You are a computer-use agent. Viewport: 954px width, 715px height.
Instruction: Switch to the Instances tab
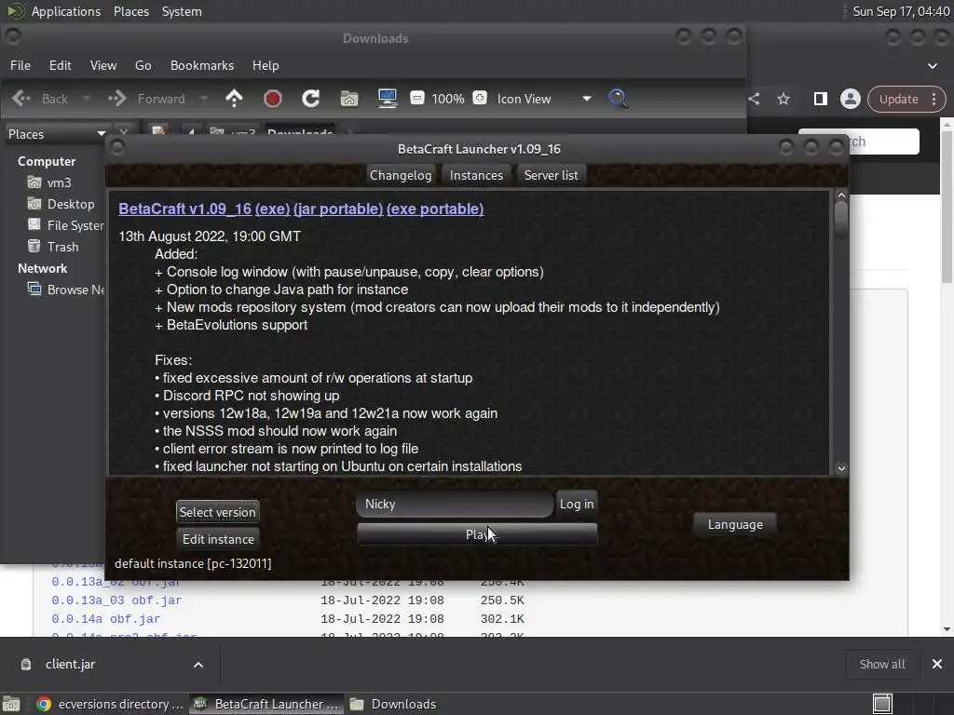coord(476,175)
